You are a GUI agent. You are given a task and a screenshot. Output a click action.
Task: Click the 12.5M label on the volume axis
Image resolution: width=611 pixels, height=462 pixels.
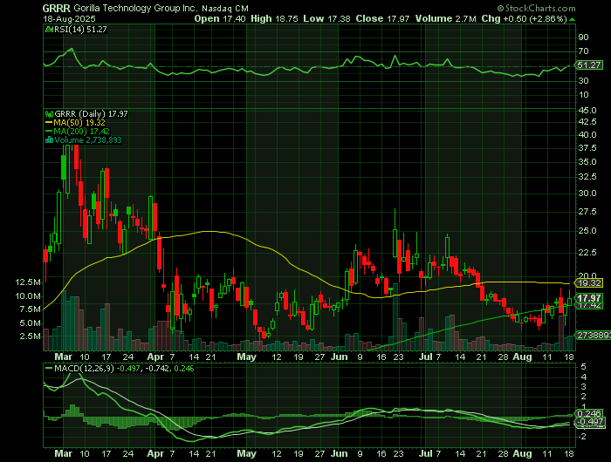tap(28, 282)
